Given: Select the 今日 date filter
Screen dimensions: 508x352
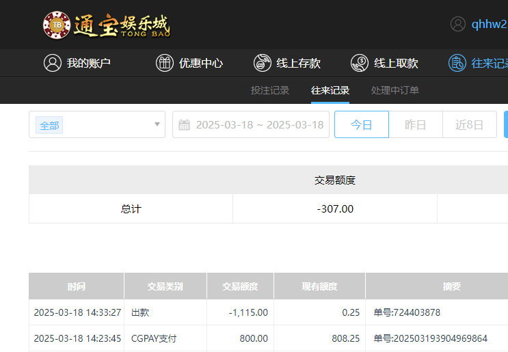Looking at the screenshot, I should [362, 124].
